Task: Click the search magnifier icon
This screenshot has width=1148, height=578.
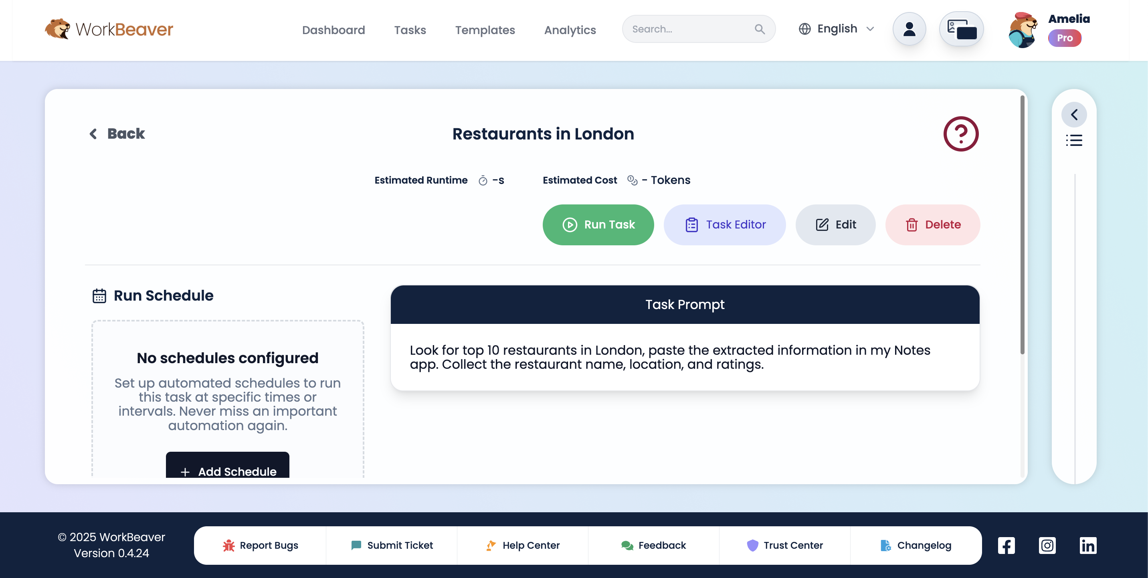Action: click(x=760, y=28)
